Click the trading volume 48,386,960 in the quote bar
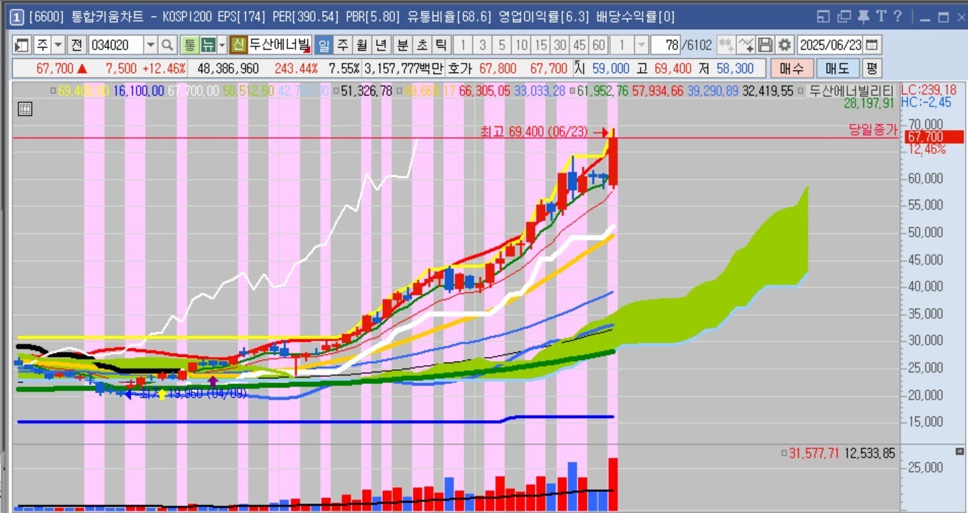Screen dimensions: 968x513 (228, 69)
